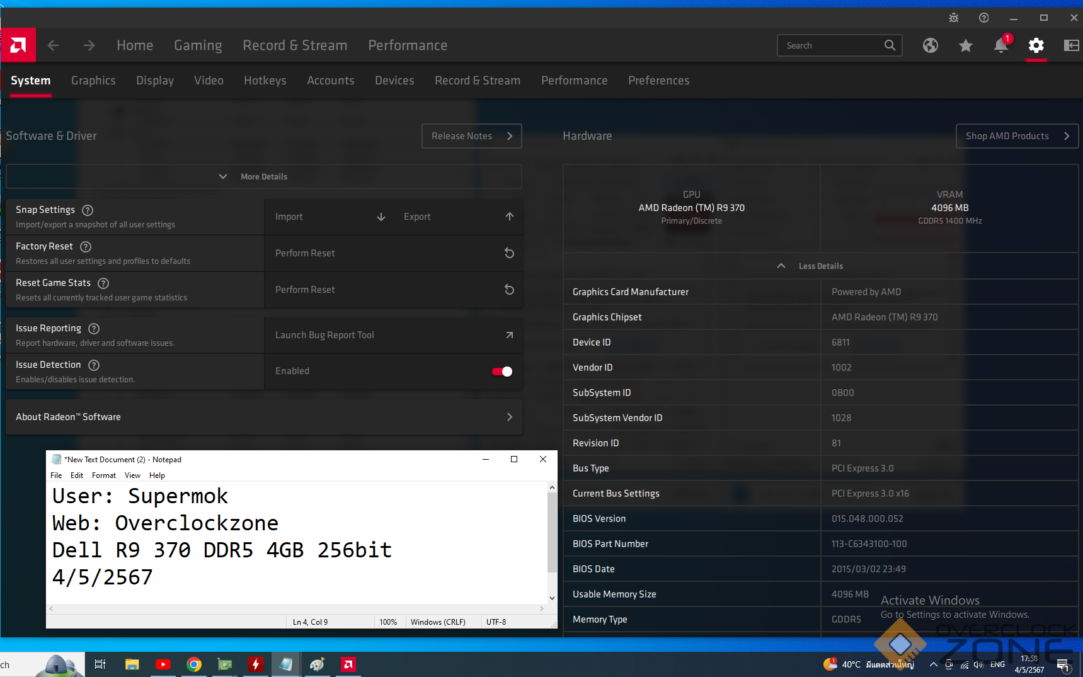Click the settings gear icon
Image resolution: width=1083 pixels, height=677 pixels.
(x=1036, y=45)
